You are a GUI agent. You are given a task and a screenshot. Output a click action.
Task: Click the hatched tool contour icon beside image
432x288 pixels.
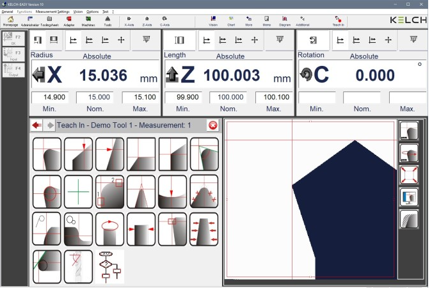[409, 219]
